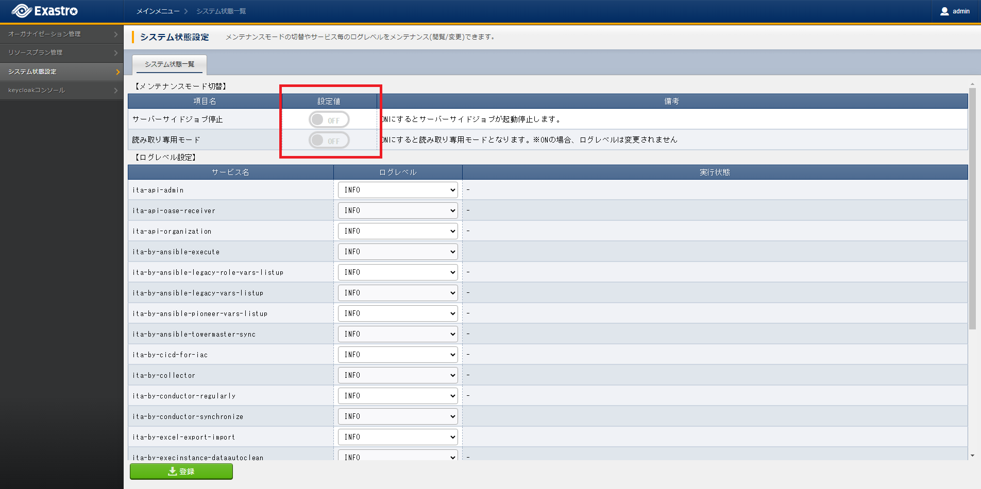981x489 pixels.
Task: Click the リソースプラン管理 chevron arrow
Action: tap(116, 53)
